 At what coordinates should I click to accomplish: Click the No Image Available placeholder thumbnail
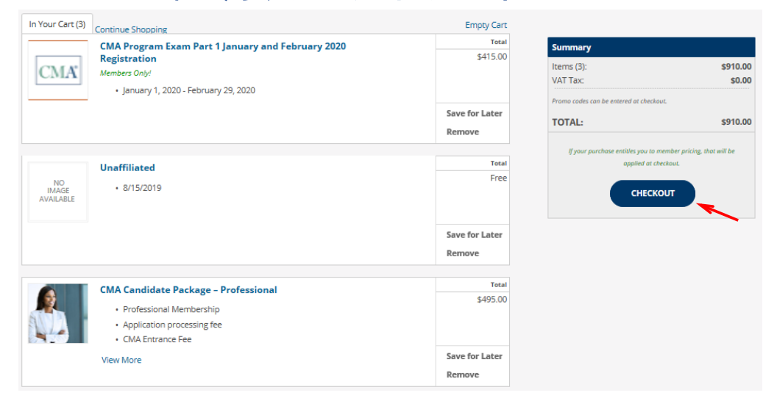tap(57, 191)
